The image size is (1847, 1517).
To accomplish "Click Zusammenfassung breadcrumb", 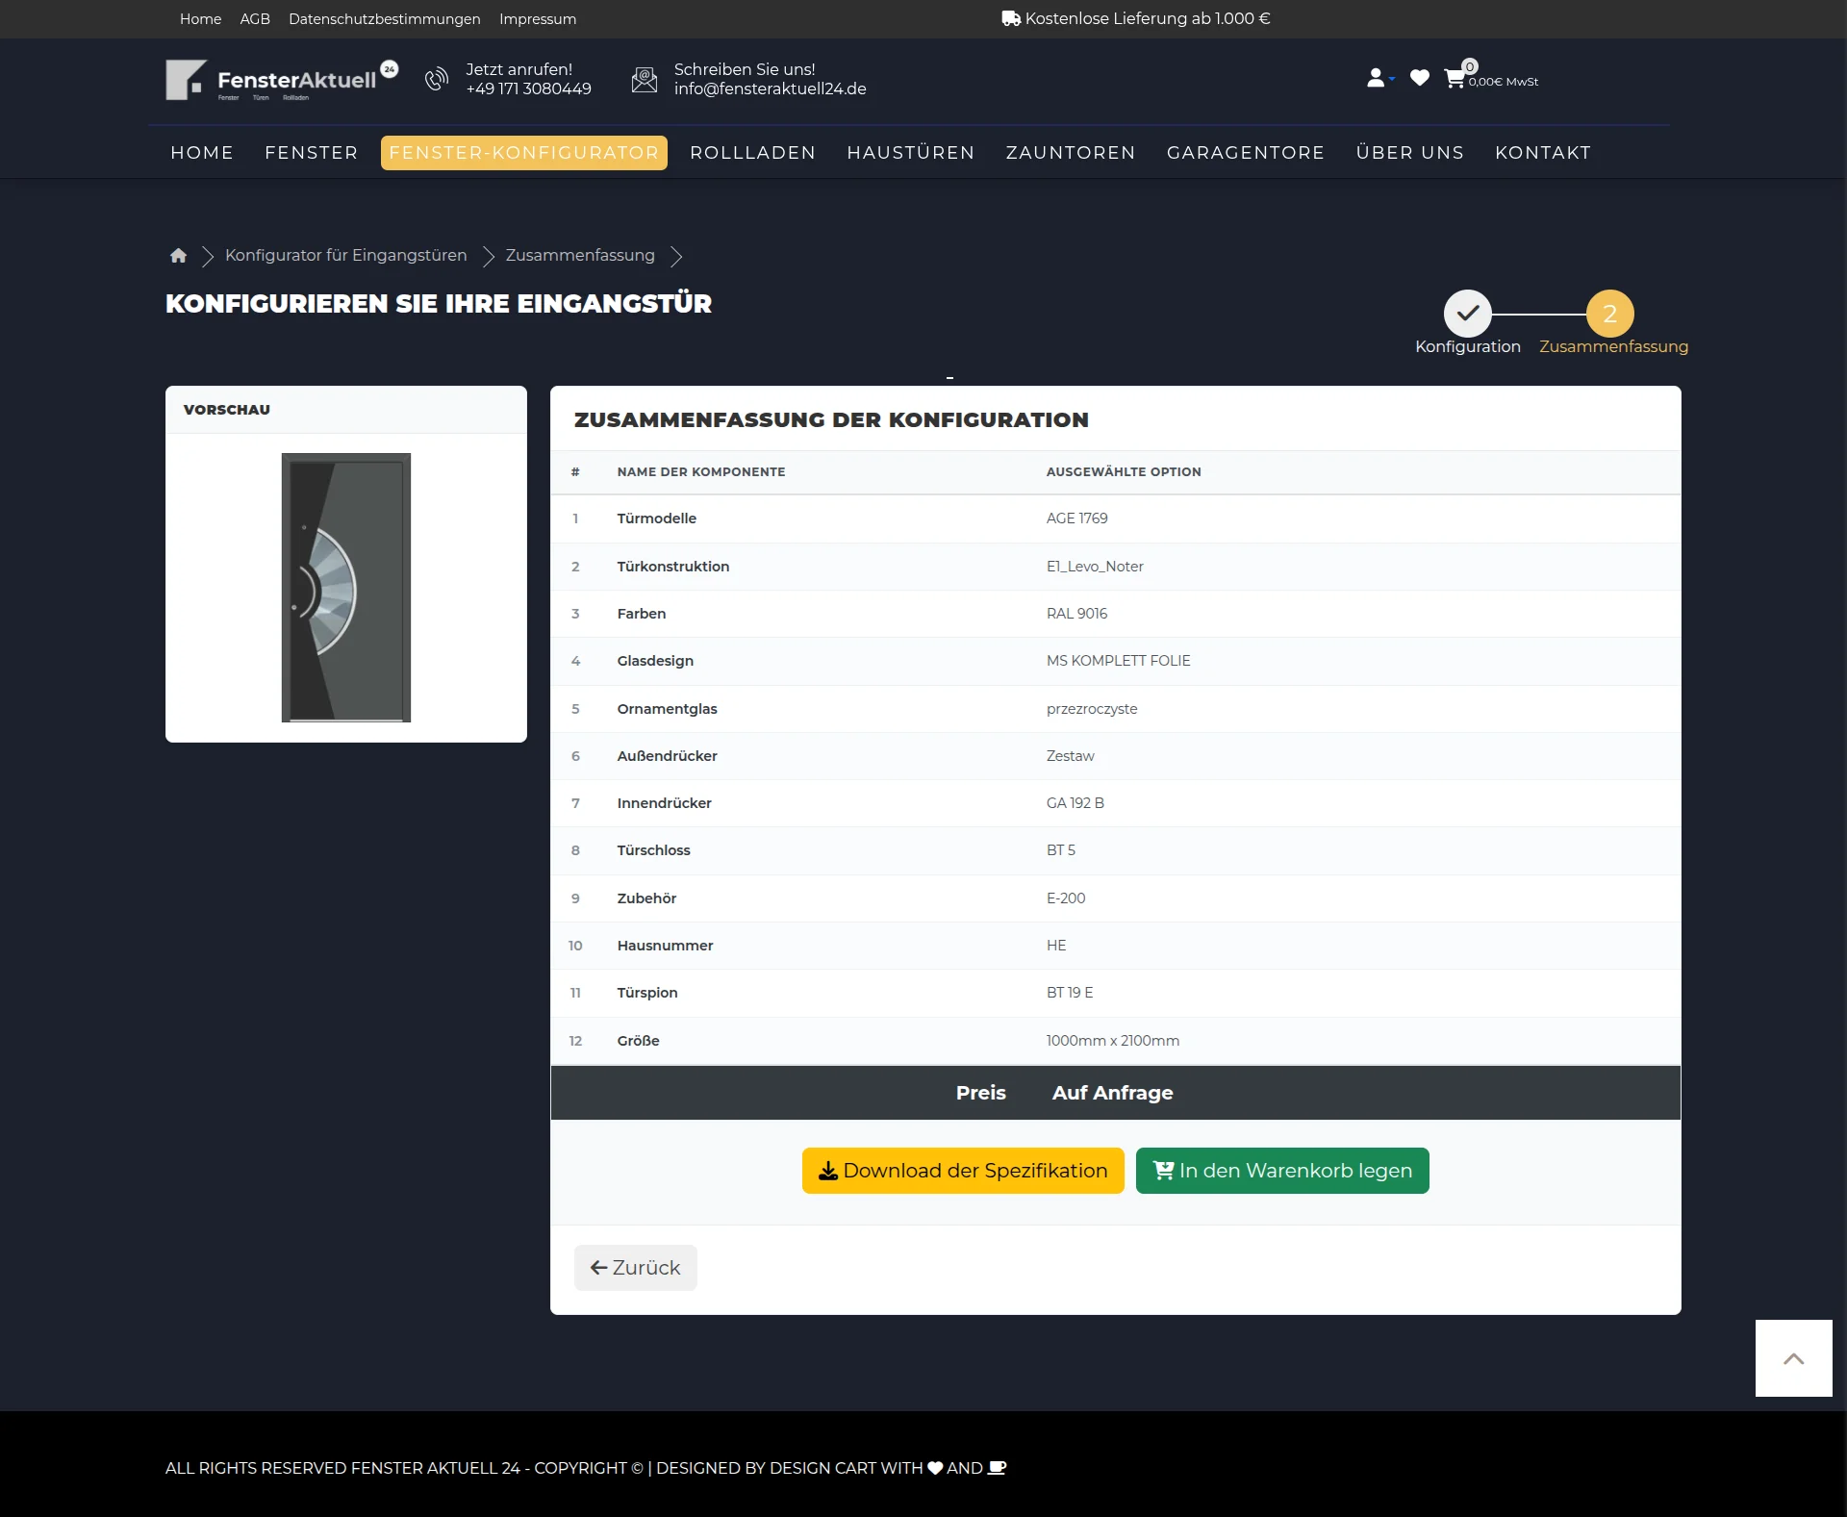I will tap(580, 255).
